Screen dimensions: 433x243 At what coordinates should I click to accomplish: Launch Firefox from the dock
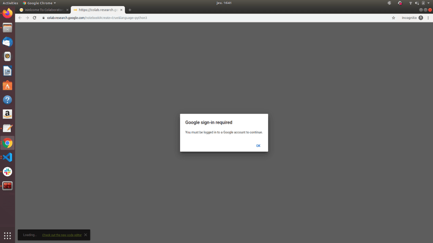click(8, 13)
